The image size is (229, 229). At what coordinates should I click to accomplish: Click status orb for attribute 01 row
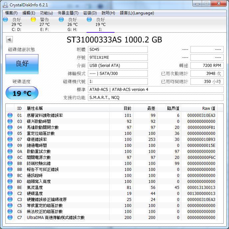tap(10, 115)
